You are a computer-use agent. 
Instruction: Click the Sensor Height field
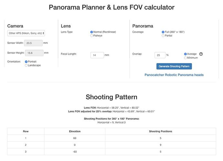(x=34, y=53)
